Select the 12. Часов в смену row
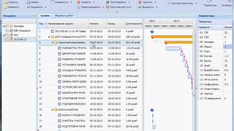This screenshot has width=234, height=131. click(215, 75)
